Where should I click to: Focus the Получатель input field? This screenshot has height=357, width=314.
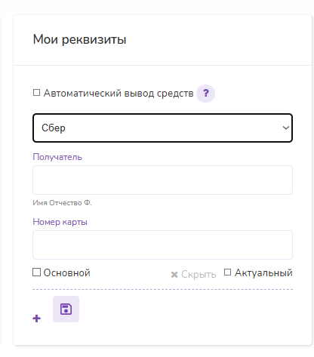click(x=162, y=180)
